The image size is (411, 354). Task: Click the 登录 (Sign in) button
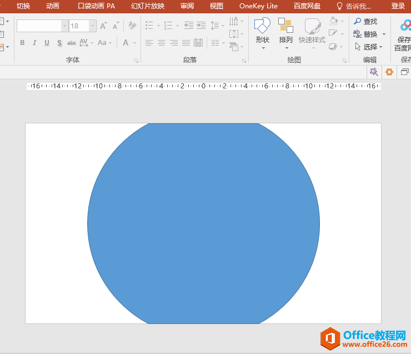coord(398,6)
